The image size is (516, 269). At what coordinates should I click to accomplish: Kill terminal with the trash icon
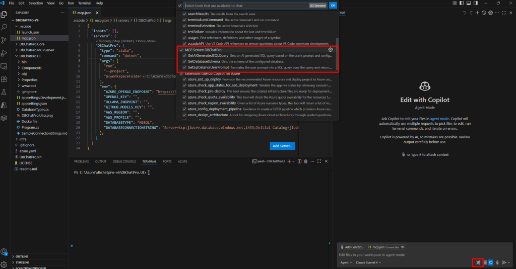coord(306,161)
